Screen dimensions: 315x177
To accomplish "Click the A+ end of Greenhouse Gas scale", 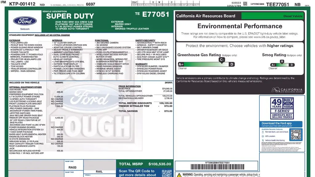I will pos(181,65).
